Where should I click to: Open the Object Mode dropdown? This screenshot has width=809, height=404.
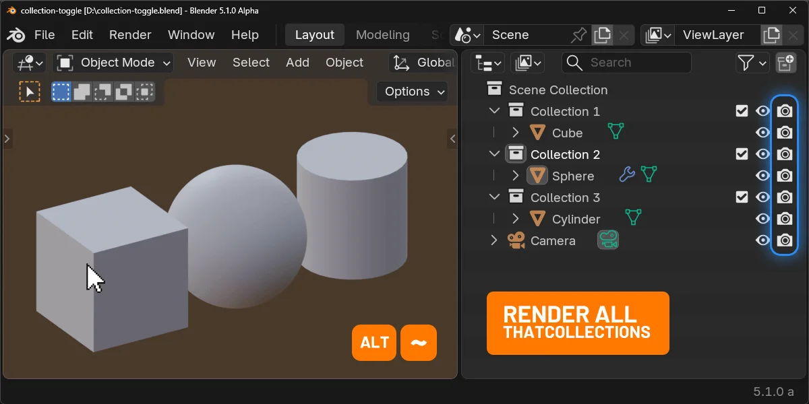click(x=113, y=62)
